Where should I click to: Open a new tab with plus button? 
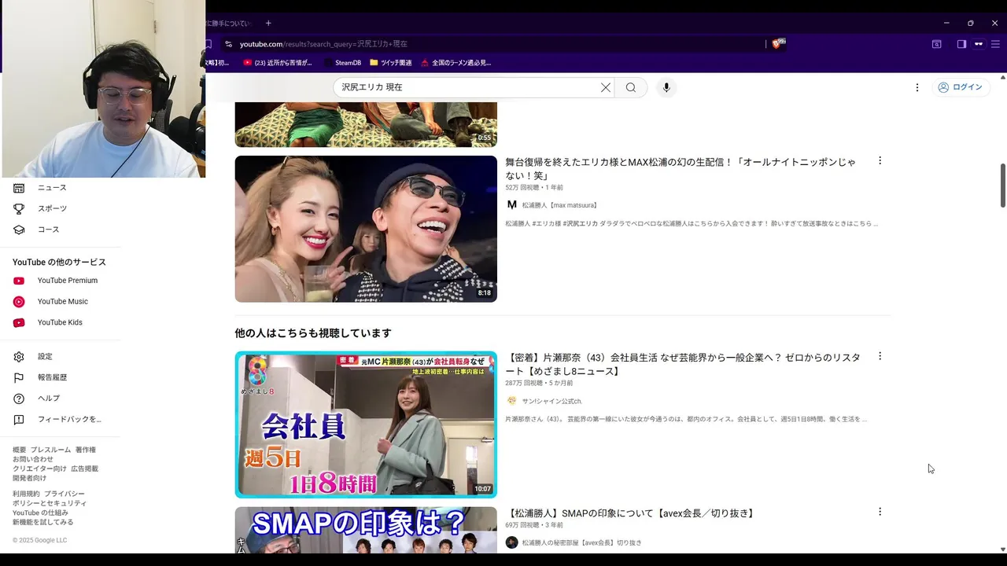268,23
